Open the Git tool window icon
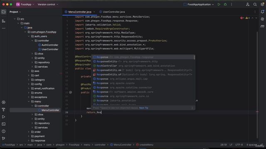 [3, 139]
